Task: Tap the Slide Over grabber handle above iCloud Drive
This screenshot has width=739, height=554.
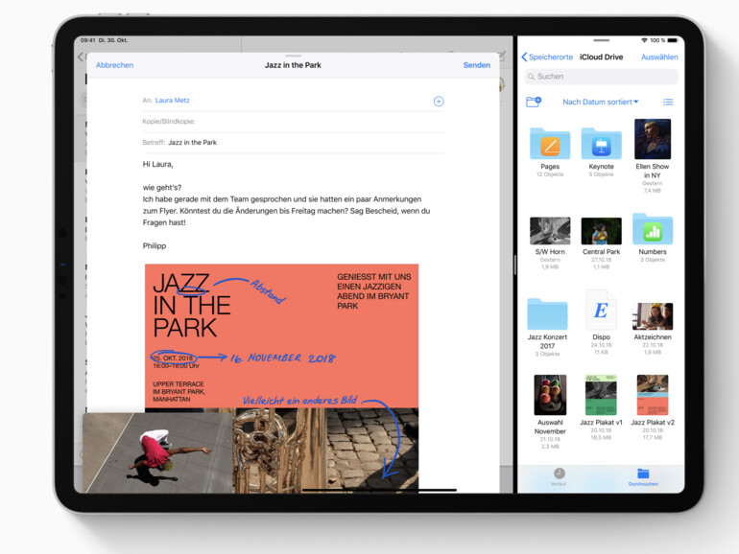Action: tap(602, 40)
